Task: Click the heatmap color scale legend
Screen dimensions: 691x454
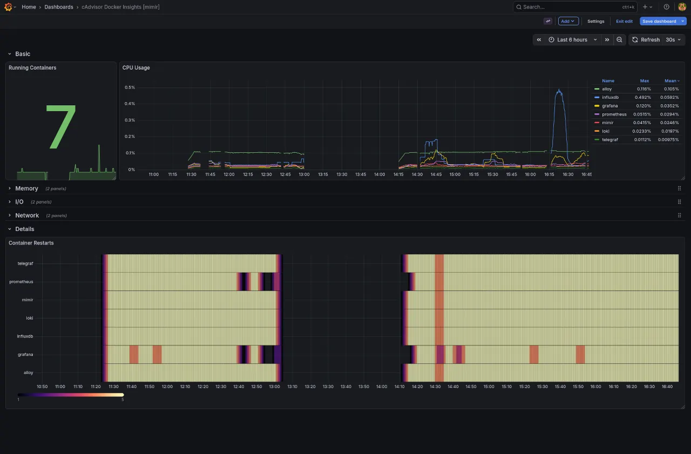Action: [71, 395]
